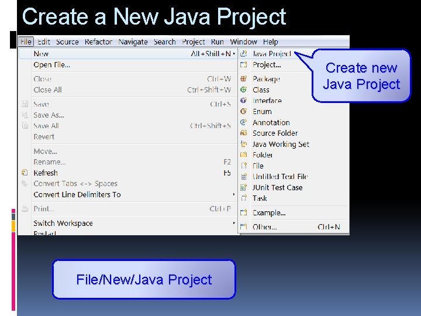Image resolution: width=421 pixels, height=316 pixels.
Task: Click the Convert Tabs to Spaces icon
Action: (x=25, y=184)
